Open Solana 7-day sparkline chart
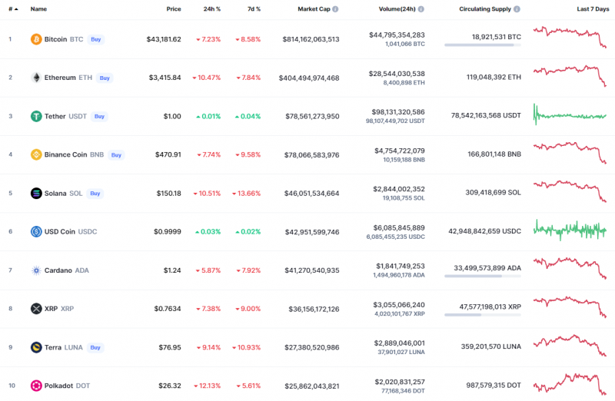The image size is (615, 401). 570,191
